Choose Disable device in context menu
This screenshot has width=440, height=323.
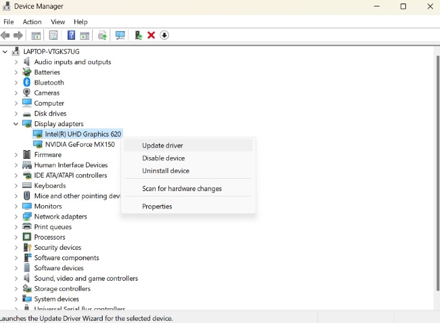coord(163,158)
